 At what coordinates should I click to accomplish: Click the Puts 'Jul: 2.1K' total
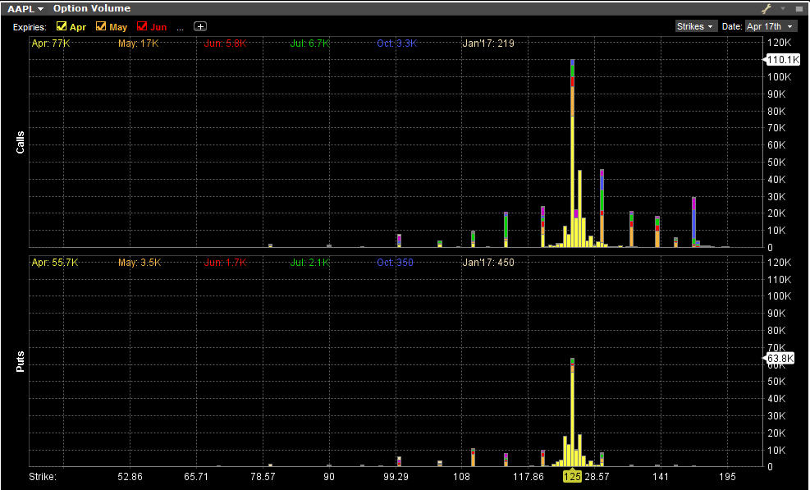tap(309, 263)
